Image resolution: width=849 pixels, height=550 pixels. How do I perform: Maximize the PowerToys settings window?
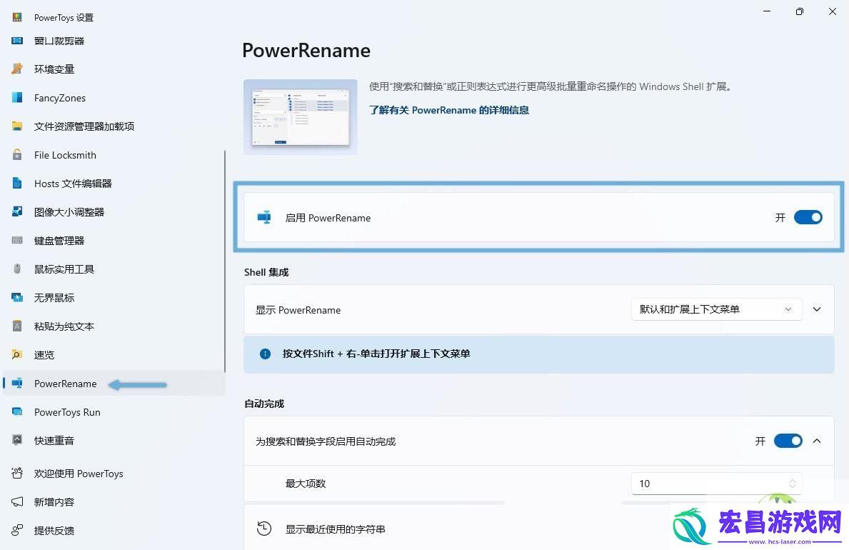[799, 11]
